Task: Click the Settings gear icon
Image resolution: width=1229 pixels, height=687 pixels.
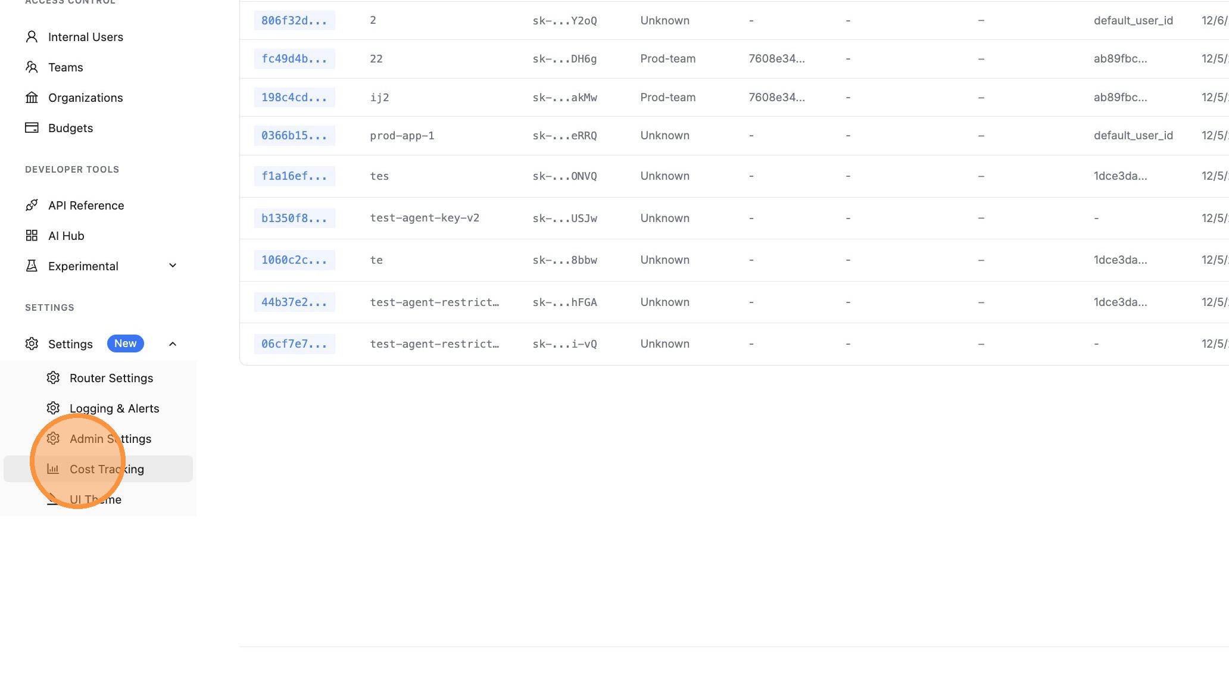Action: click(32, 343)
